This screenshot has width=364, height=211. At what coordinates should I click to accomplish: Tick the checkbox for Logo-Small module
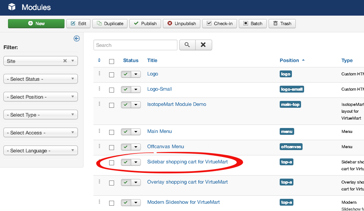[x=111, y=90]
